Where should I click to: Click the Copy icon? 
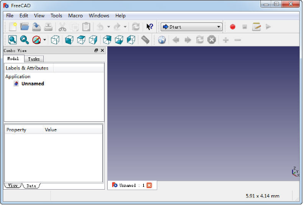(x=74, y=27)
